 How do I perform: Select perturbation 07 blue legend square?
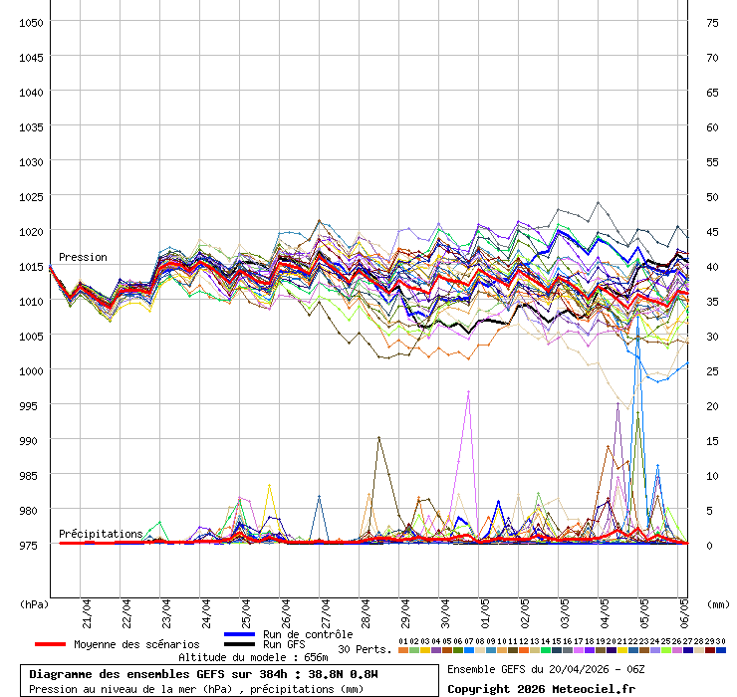click(x=468, y=650)
